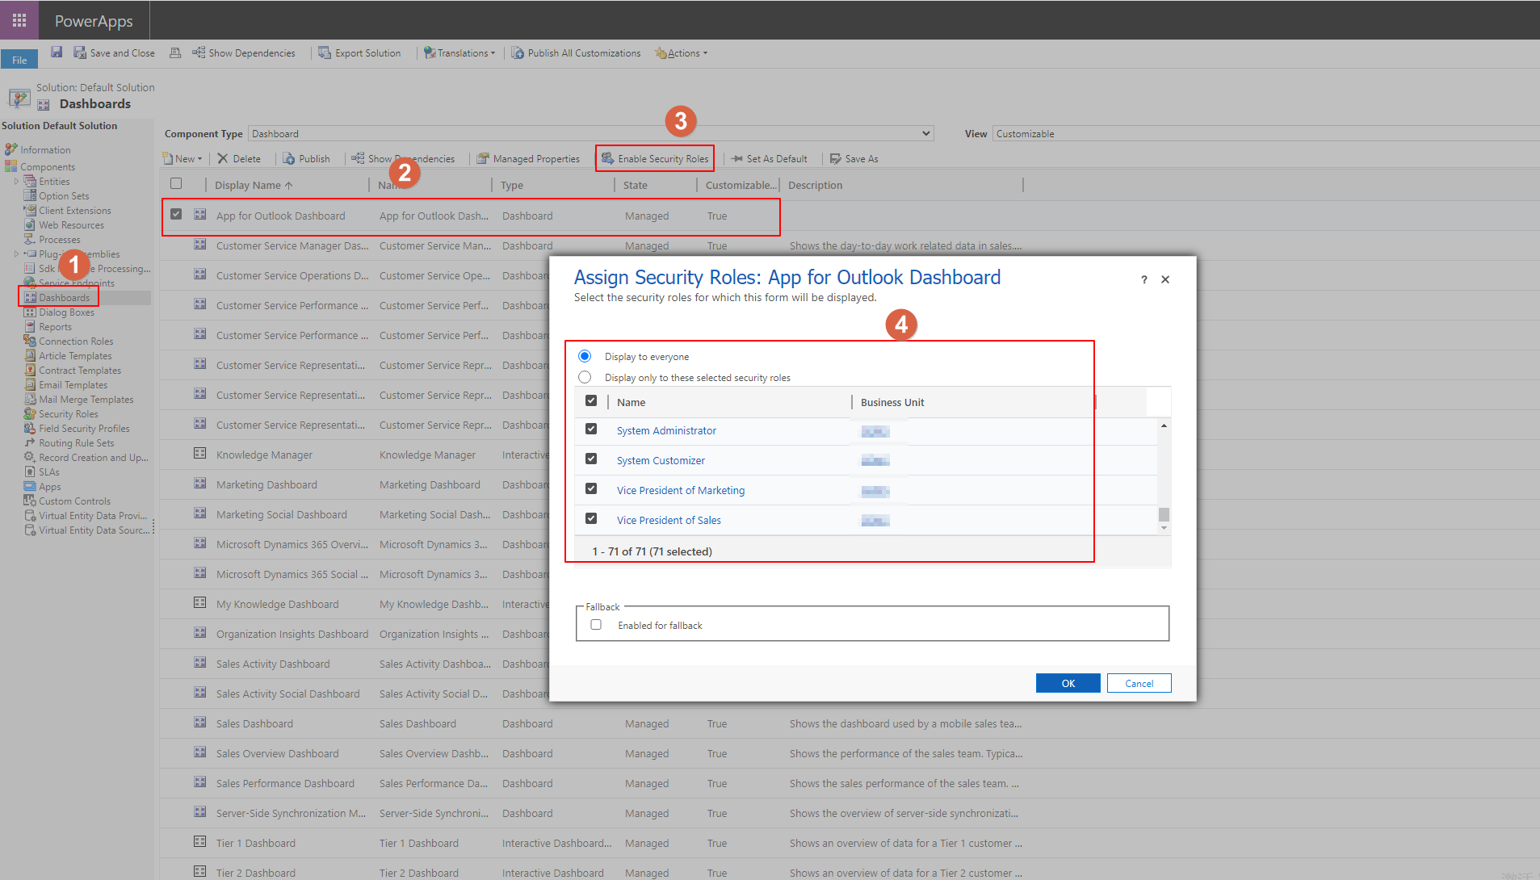The image size is (1540, 880).
Task: Open the File menu
Action: (19, 60)
